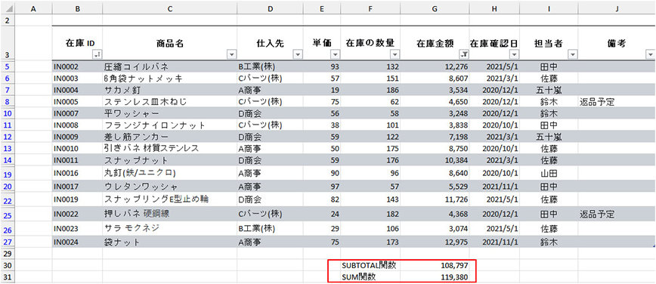656x284 pixels.
Task: Open the 備考 filter dropdown
Action: click(x=650, y=54)
